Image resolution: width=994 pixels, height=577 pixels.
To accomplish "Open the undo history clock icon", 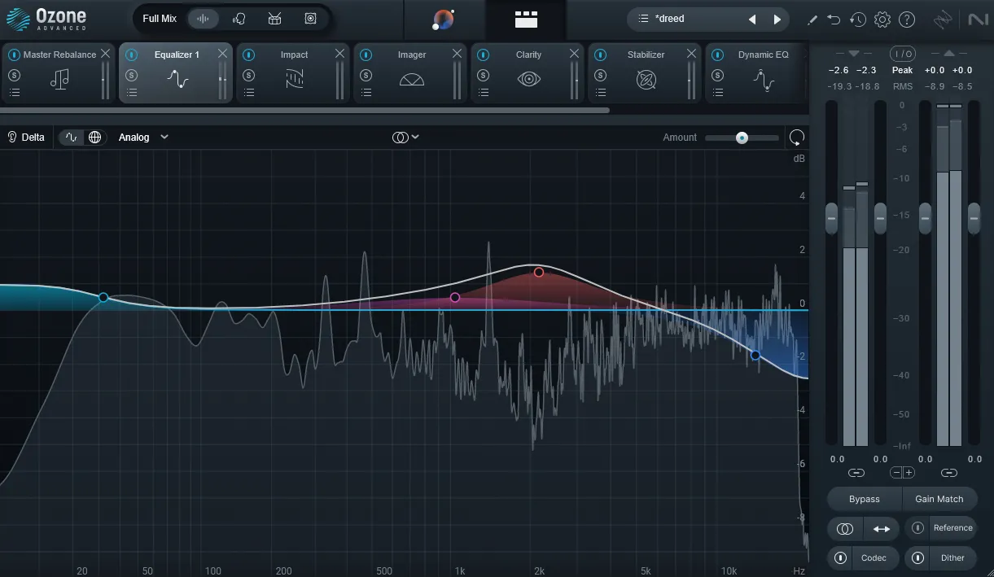I will tap(858, 20).
